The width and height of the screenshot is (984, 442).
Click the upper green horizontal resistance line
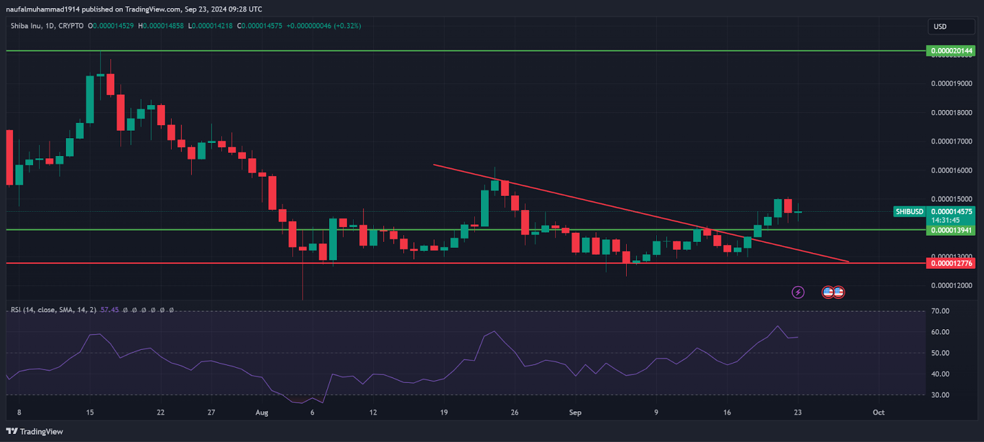[466, 51]
